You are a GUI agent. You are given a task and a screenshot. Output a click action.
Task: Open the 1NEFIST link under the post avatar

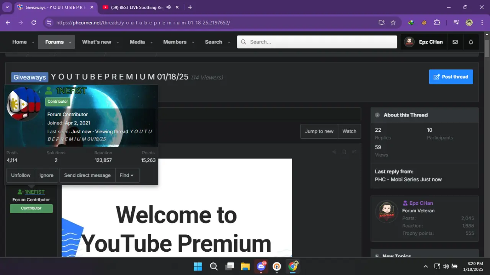point(35,192)
